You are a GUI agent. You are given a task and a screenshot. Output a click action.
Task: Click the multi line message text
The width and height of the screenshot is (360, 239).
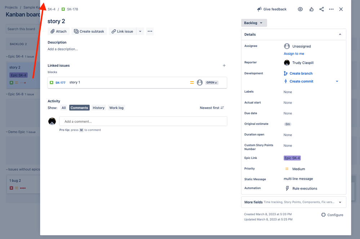pyautogui.click(x=298, y=179)
